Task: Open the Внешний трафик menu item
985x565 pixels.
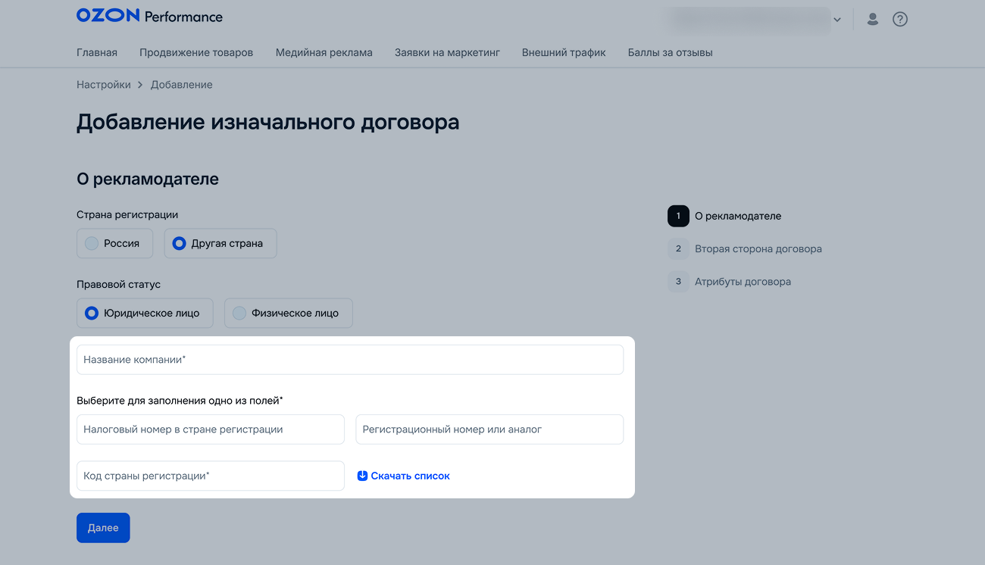Action: pos(564,52)
